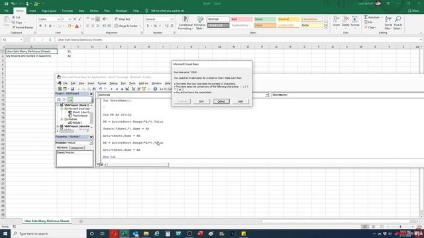Screen dimensions: 424x238
Task: Open the General number format dropdown
Action: 172,19
